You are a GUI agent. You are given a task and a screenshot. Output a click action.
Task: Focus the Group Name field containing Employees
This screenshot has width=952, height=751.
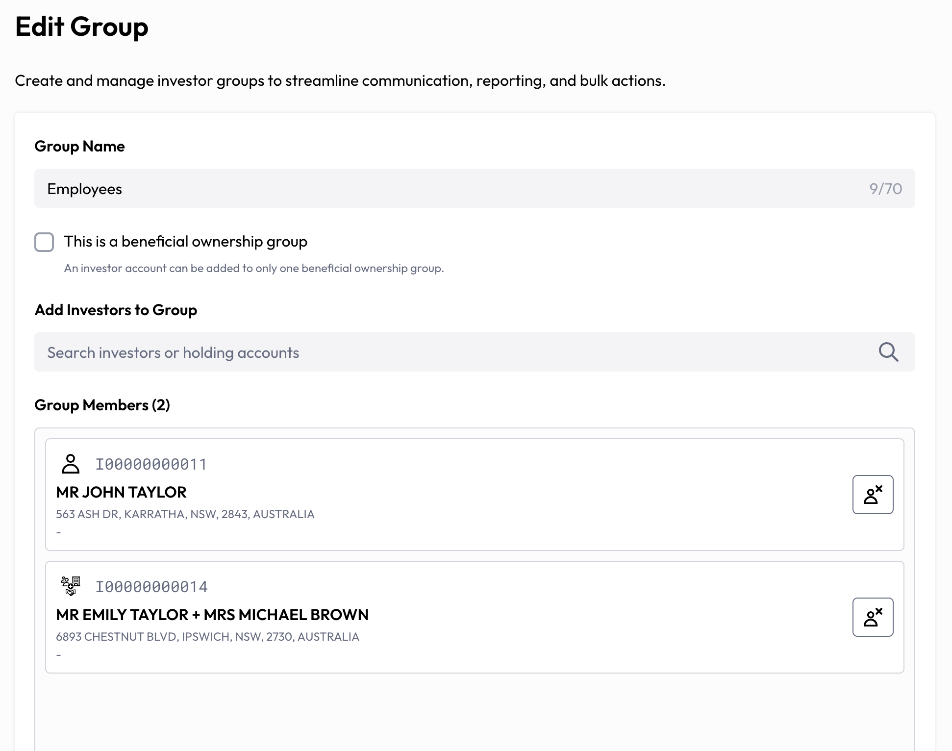click(x=475, y=188)
